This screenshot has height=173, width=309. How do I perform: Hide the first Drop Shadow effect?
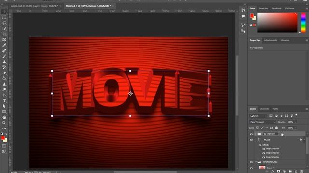point(264,149)
